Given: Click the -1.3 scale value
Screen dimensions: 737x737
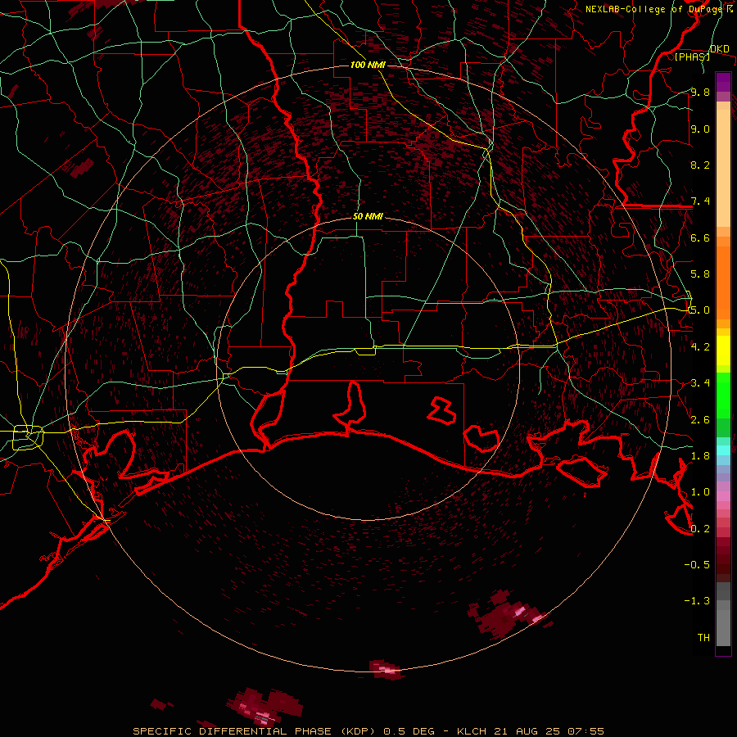Looking at the screenshot, I should tap(697, 601).
